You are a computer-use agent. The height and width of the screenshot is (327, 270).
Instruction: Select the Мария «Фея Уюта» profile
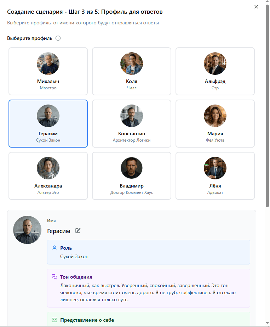215,124
